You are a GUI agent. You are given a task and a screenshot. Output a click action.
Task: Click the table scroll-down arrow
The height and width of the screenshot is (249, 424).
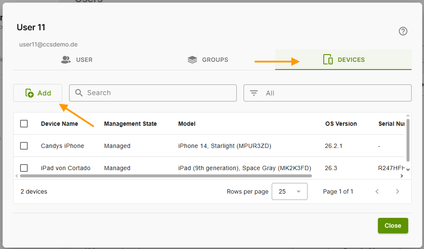point(408,170)
